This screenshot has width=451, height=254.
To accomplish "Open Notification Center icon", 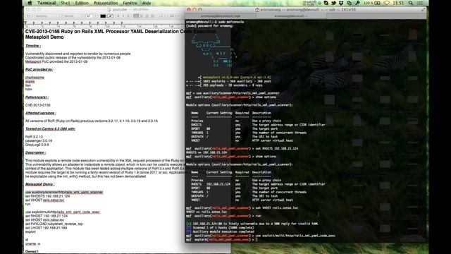I will (420, 3).
